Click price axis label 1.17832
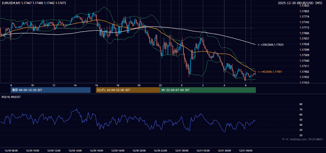The width and height of the screenshot is (326, 153). pos(305,6)
